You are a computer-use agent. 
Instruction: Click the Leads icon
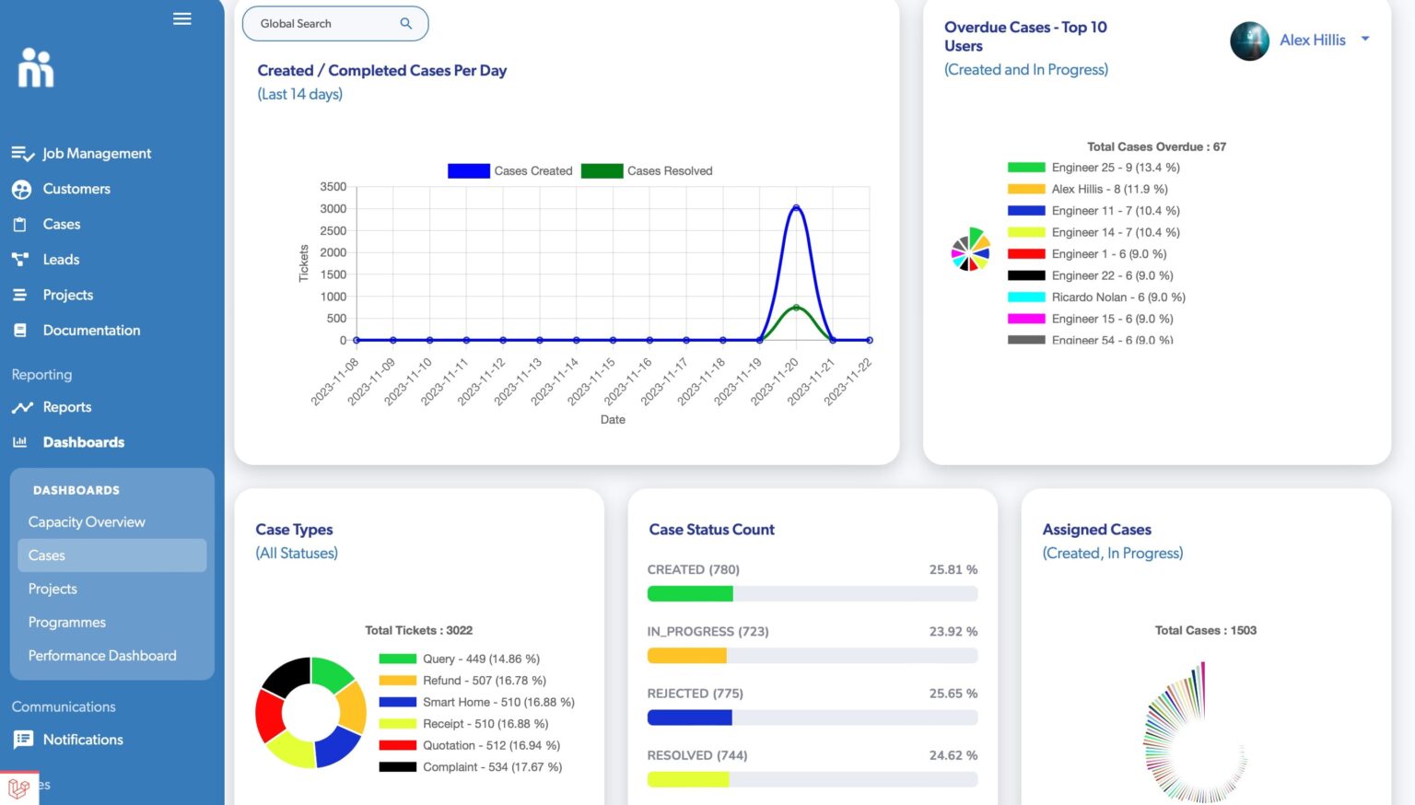click(x=22, y=259)
